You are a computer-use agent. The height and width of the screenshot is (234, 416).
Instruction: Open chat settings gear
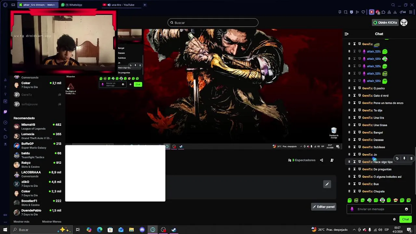coord(394,219)
